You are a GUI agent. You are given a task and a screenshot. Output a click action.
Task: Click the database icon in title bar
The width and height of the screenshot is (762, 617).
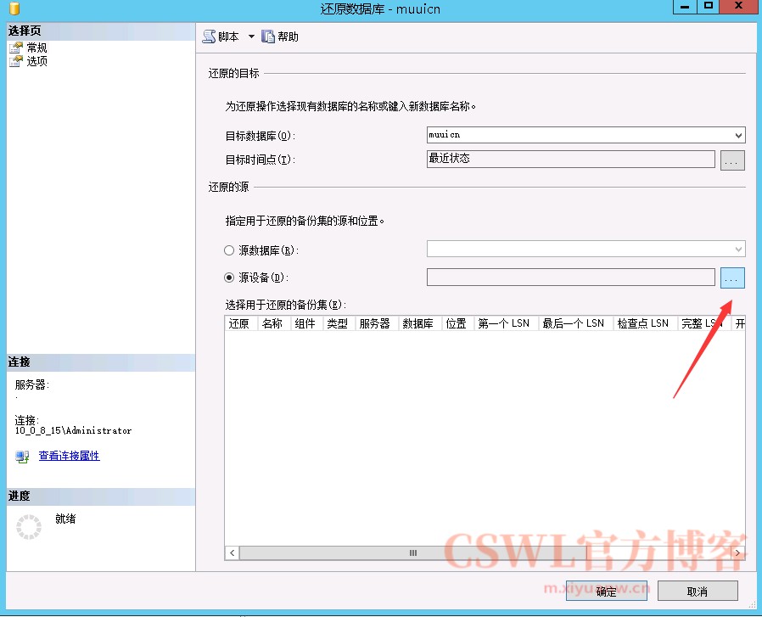pos(14,8)
